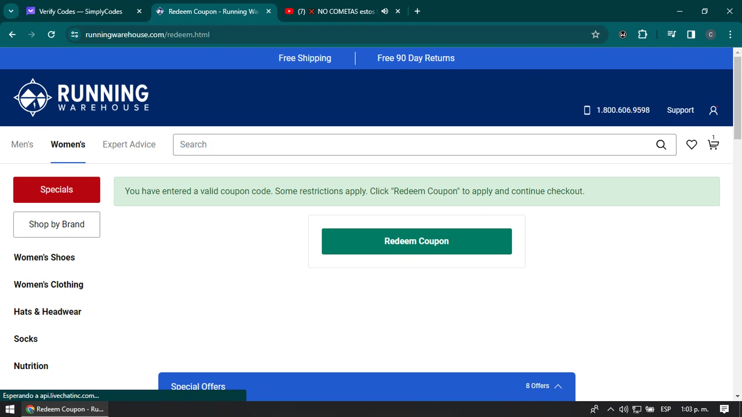Image resolution: width=742 pixels, height=417 pixels.
Task: Open Hats & Headwear category
Action: (x=47, y=312)
